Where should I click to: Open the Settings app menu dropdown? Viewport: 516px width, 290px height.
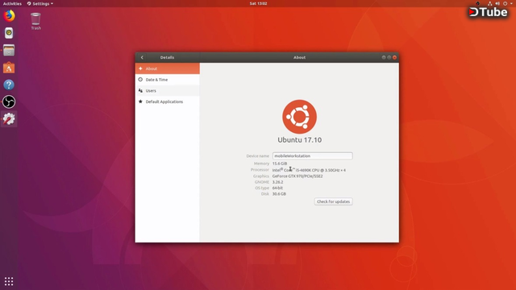40,3
